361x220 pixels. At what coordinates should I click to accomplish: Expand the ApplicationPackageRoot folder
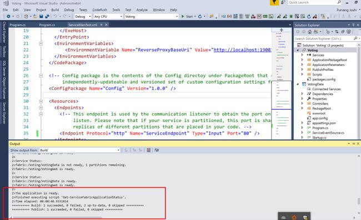[302, 60]
